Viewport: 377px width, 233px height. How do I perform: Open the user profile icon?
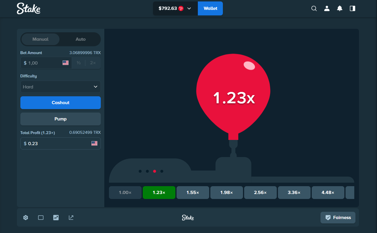(x=327, y=8)
